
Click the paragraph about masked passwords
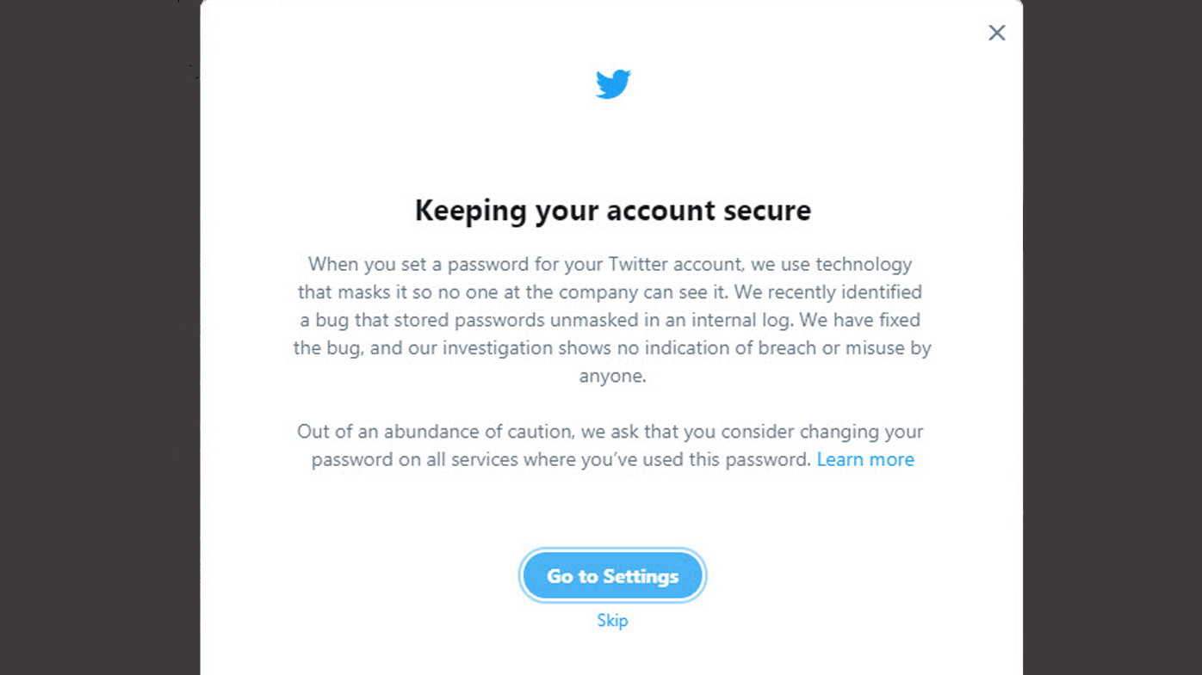[612, 320]
